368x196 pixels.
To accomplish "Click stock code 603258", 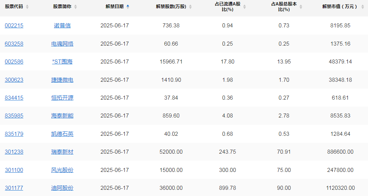I will click(x=14, y=44).
